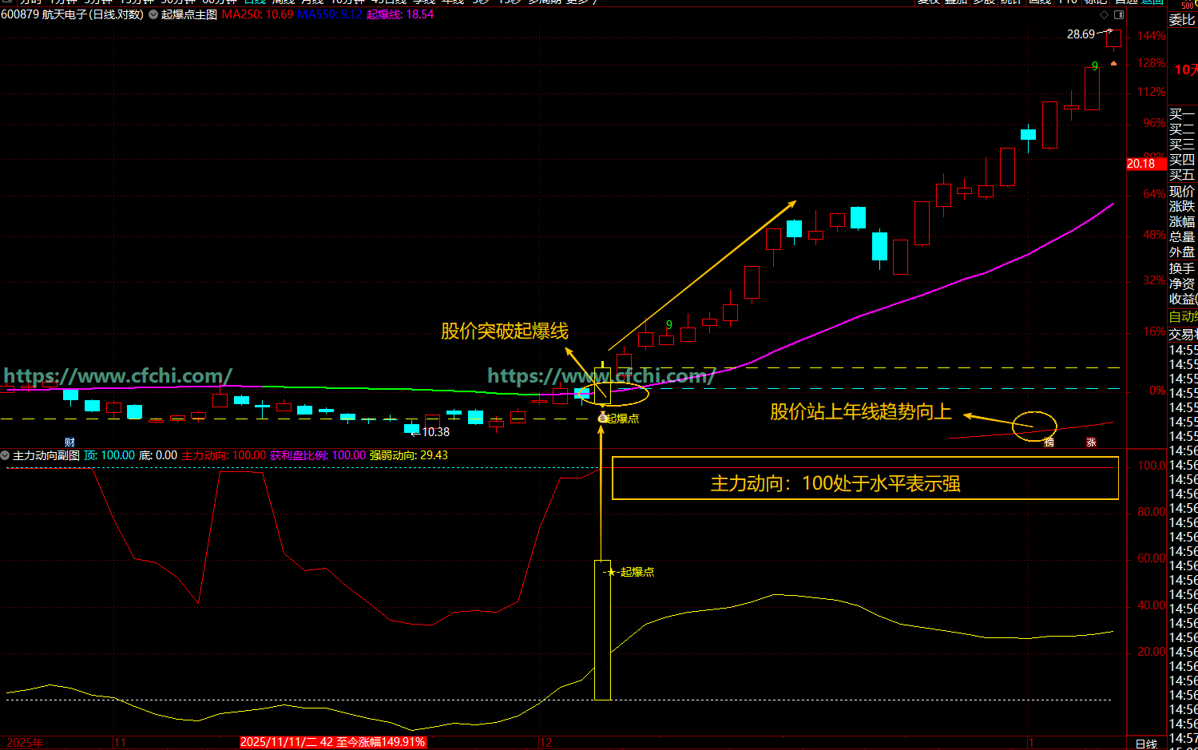This screenshot has width=1198, height=750.
Task: Click the MA250: 10.69 indicator value
Action: click(x=258, y=14)
